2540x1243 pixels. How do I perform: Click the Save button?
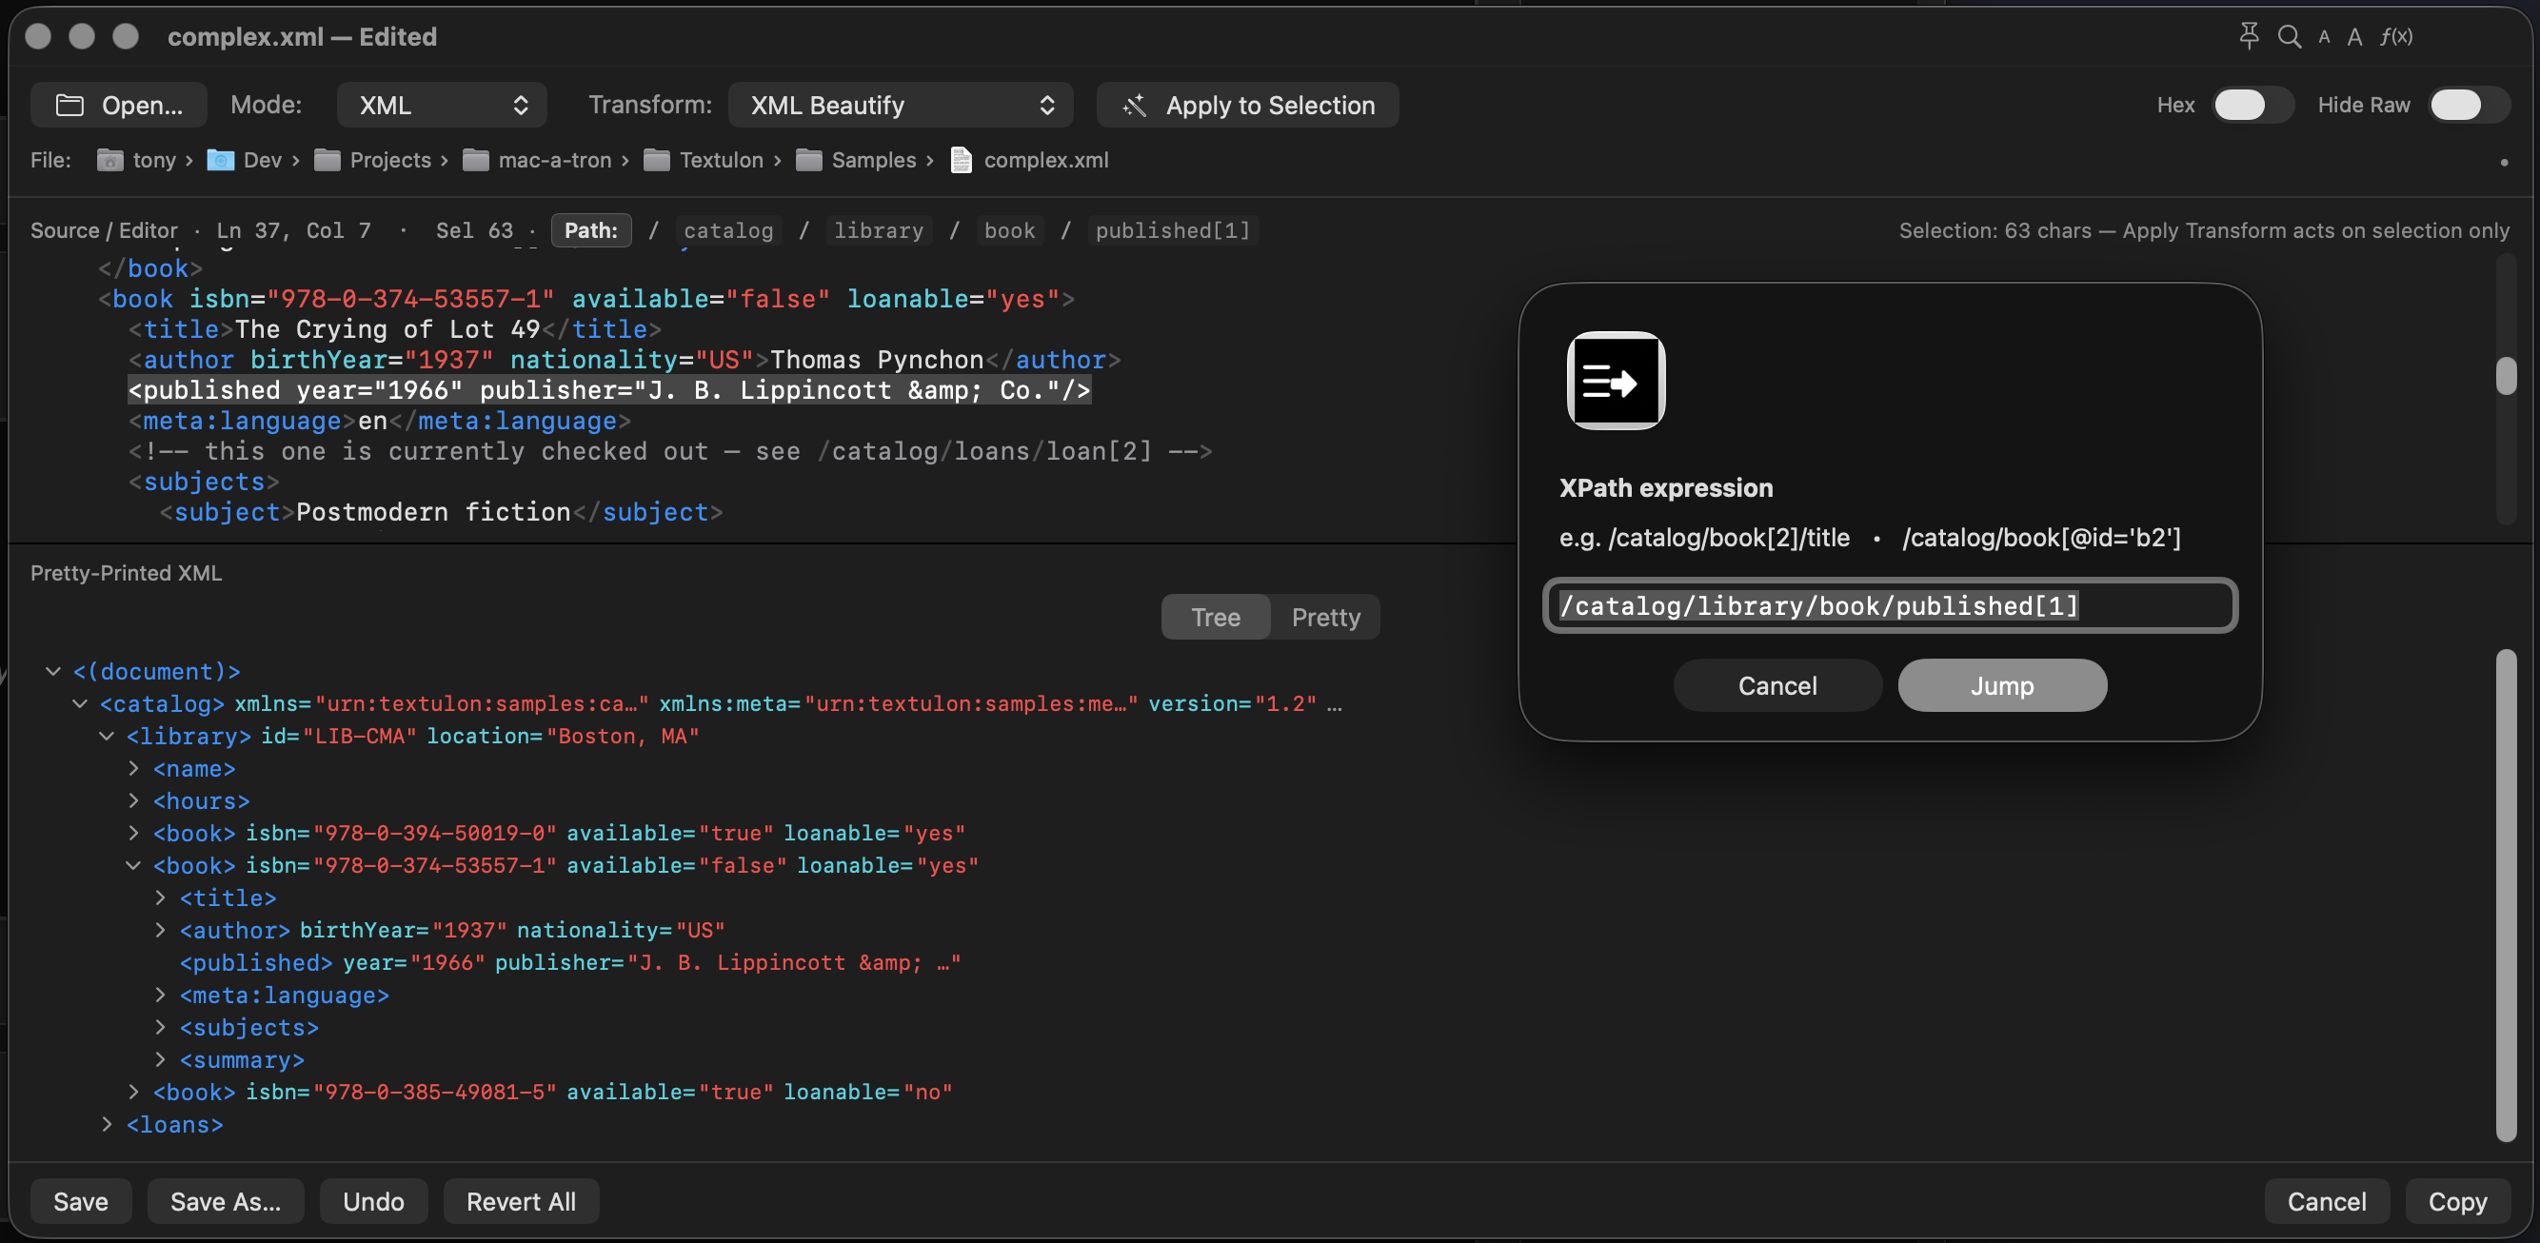[81, 1202]
